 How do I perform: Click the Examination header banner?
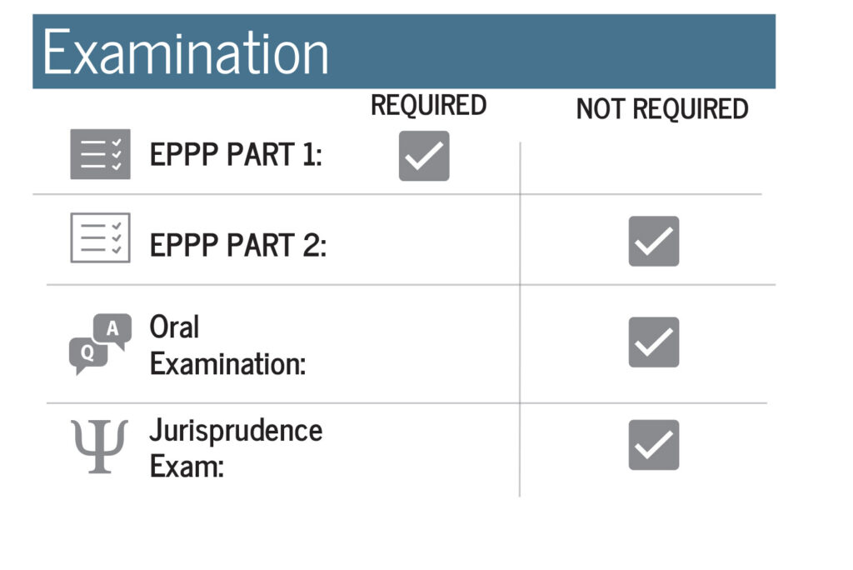point(404,52)
